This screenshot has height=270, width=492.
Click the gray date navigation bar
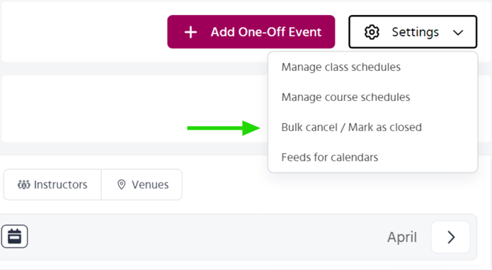tap(238, 237)
